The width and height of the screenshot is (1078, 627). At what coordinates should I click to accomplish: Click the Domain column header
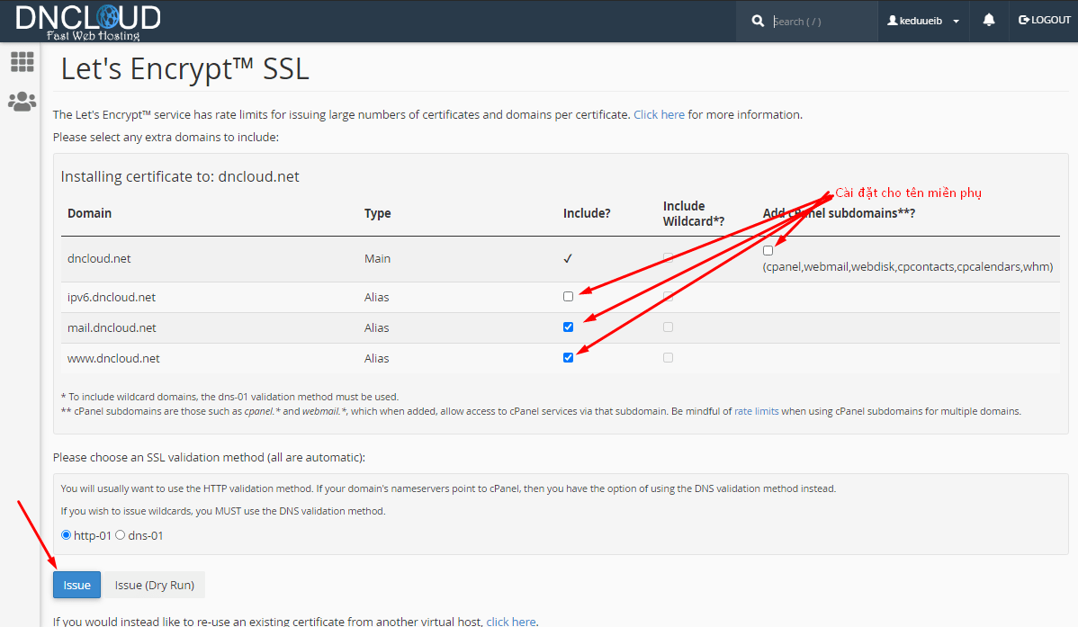[x=89, y=213]
